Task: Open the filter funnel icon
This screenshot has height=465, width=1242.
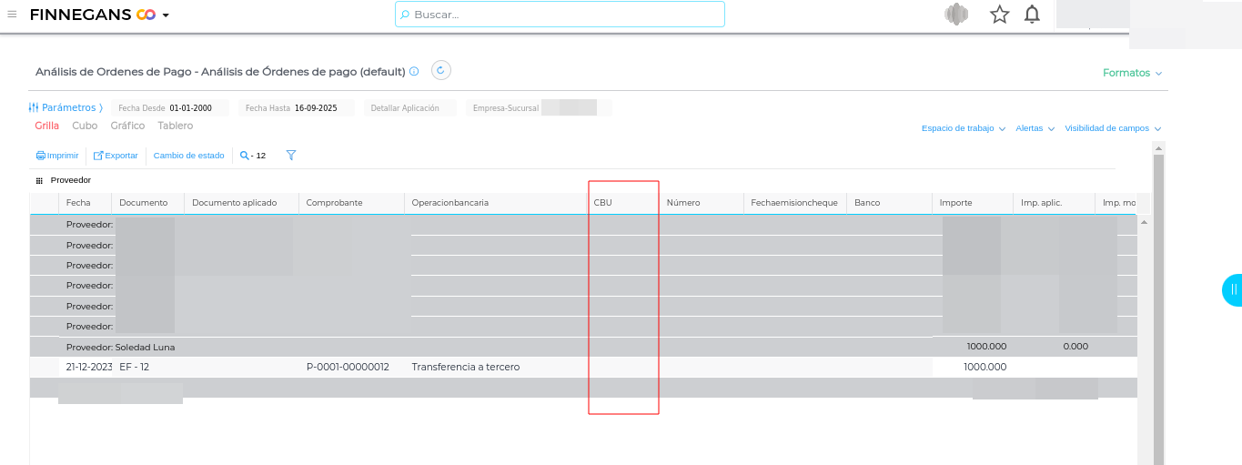Action: (x=291, y=156)
